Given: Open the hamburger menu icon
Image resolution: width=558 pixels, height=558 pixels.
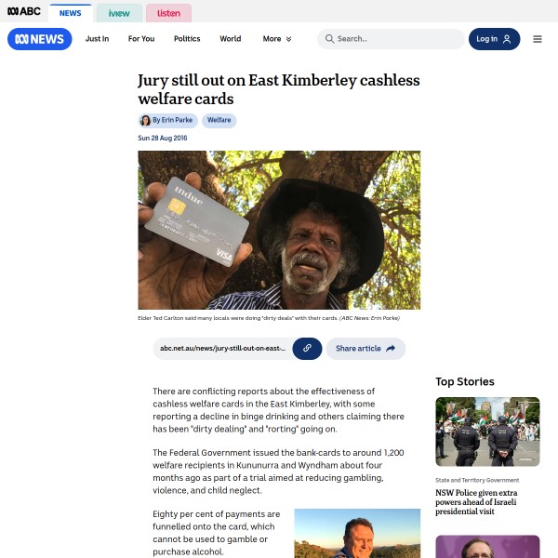Looking at the screenshot, I should click(538, 39).
